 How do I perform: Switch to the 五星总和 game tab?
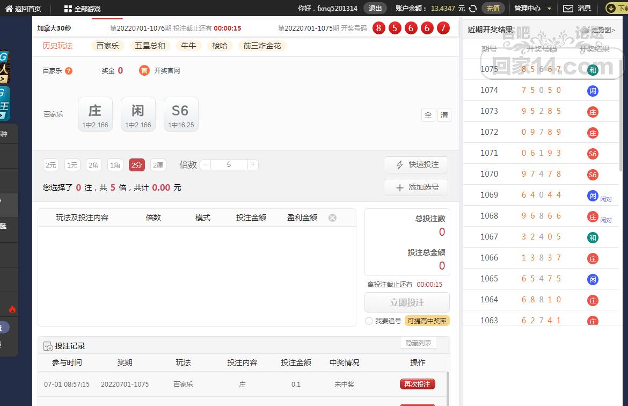point(150,46)
